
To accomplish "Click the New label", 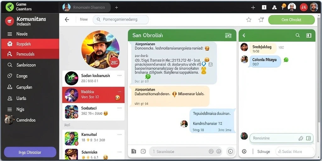I will coord(84,19).
